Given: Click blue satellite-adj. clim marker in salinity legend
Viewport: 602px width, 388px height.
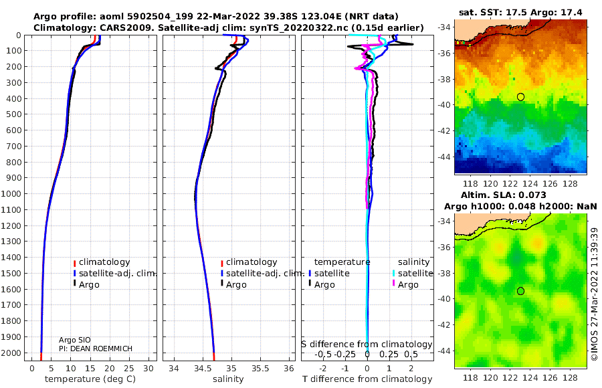Looking at the screenshot, I should pos(222,274).
